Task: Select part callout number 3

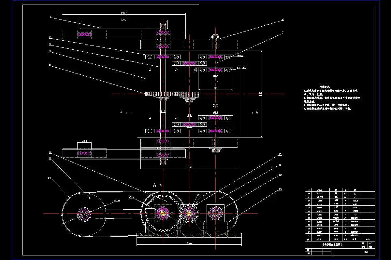Action: [50, 44]
